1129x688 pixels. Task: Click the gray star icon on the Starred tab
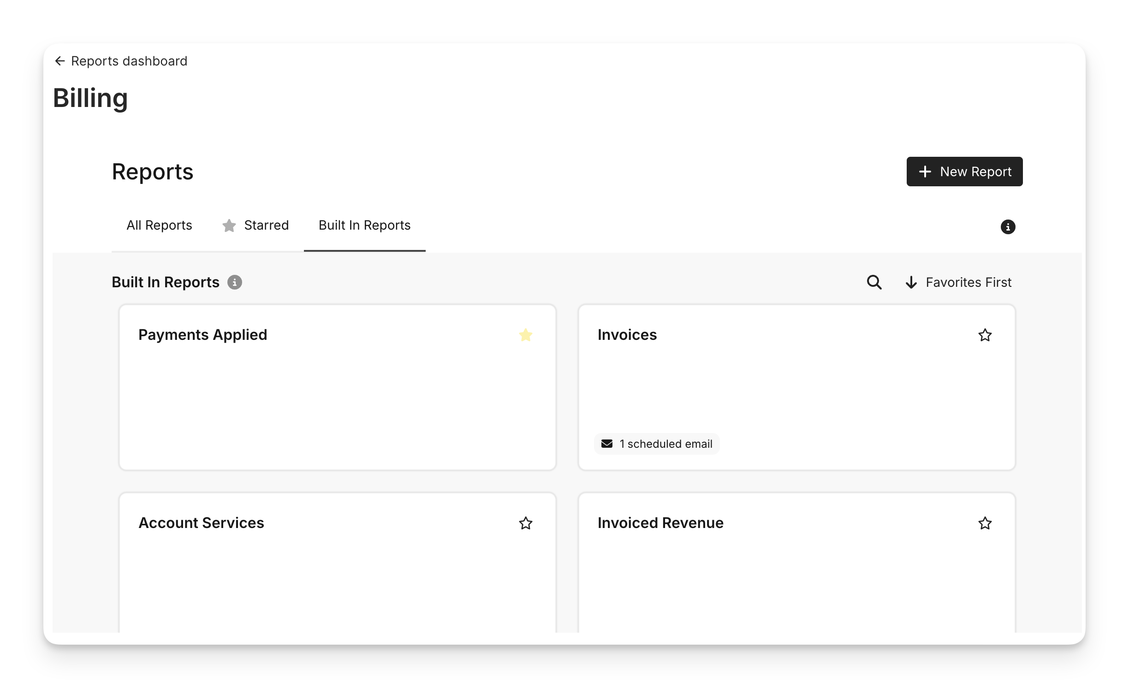[229, 225]
